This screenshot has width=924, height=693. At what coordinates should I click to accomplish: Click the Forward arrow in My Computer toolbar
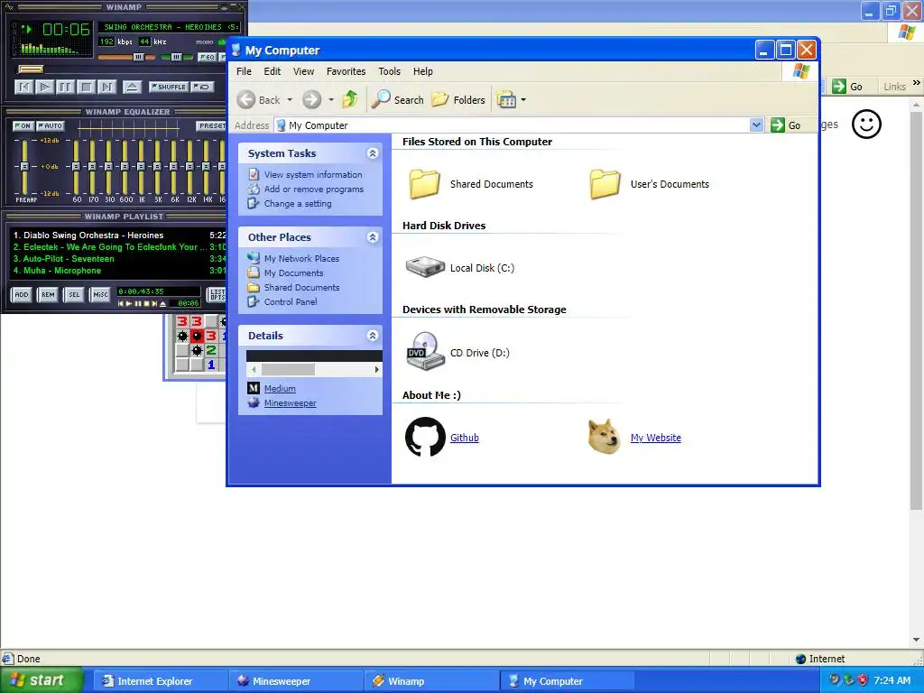[x=311, y=99]
